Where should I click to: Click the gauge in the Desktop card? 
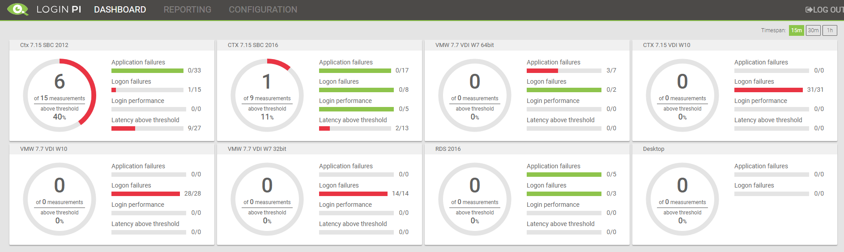(682, 199)
